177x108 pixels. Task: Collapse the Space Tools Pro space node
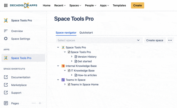(58, 47)
